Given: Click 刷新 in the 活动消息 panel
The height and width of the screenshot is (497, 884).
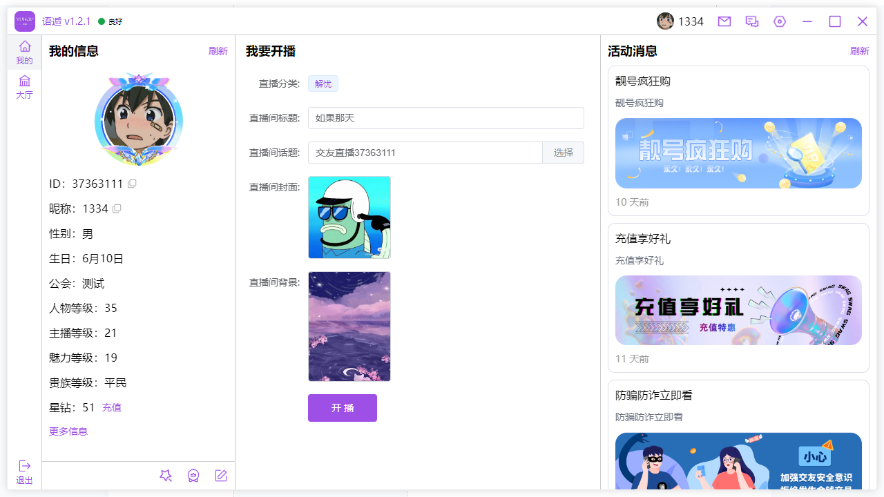Looking at the screenshot, I should point(859,51).
